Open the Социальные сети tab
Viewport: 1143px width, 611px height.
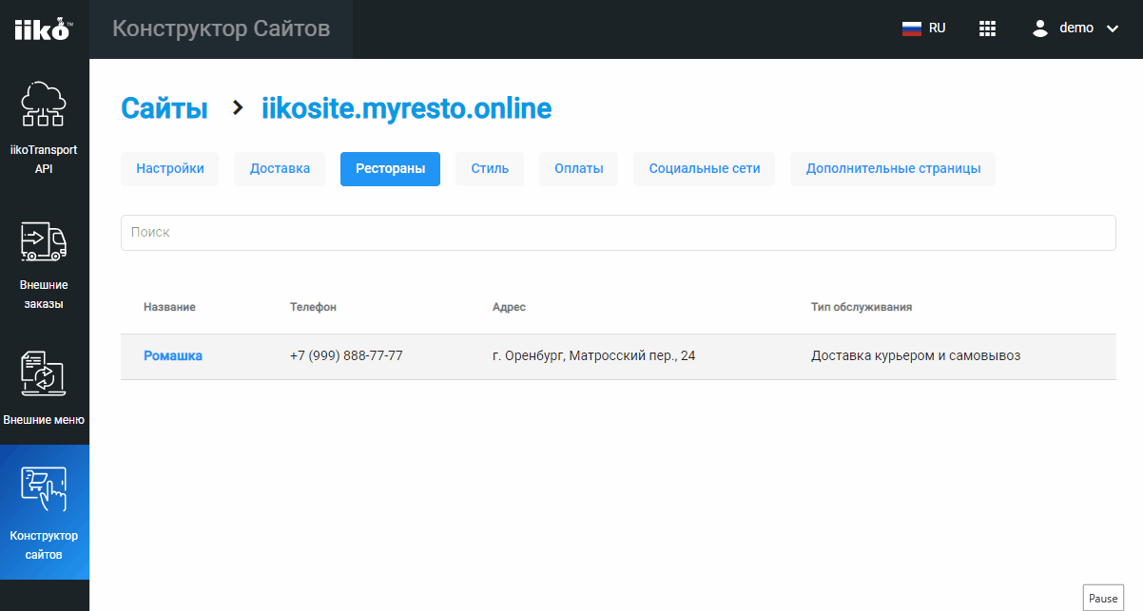pyautogui.click(x=705, y=169)
